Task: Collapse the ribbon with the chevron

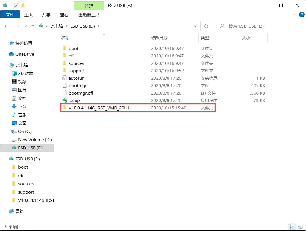Action: click(x=294, y=15)
